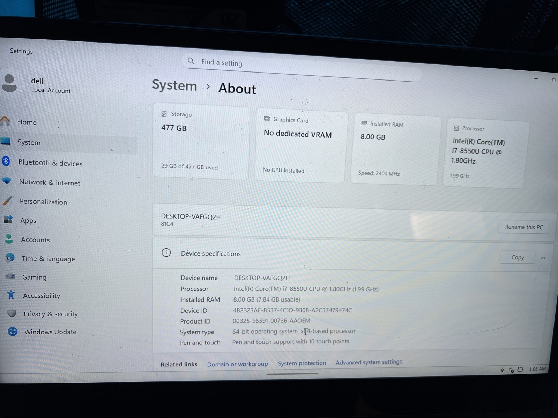The width and height of the screenshot is (558, 418).
Task: Click the Storage card disk icon
Action: (x=164, y=114)
